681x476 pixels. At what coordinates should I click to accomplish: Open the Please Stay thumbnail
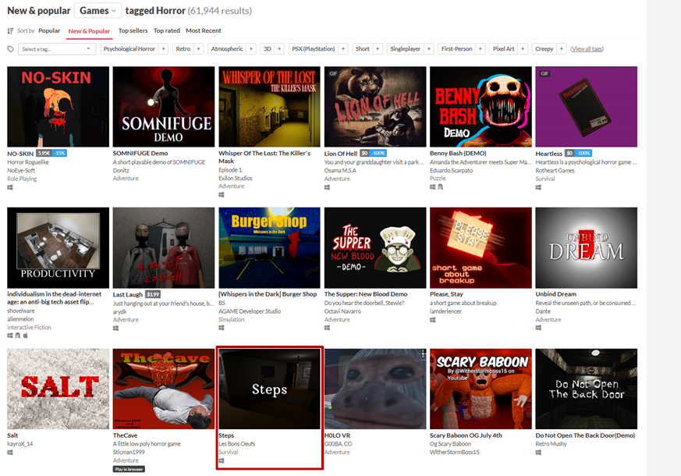(x=481, y=247)
